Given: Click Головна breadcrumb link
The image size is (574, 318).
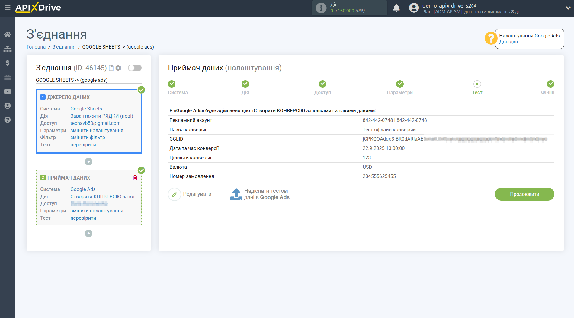Looking at the screenshot, I should pos(36,47).
